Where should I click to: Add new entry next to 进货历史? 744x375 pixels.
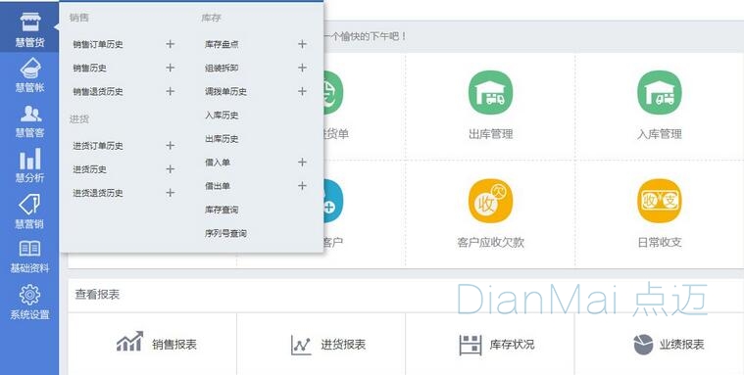click(x=171, y=169)
